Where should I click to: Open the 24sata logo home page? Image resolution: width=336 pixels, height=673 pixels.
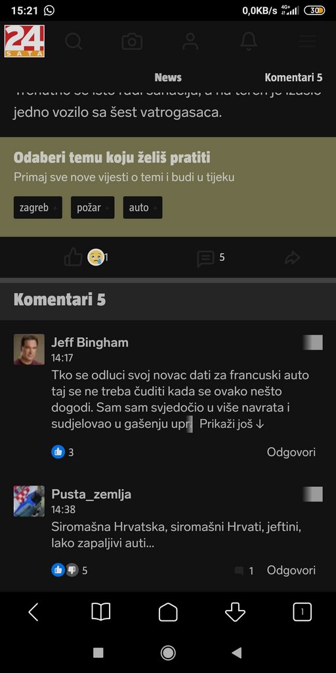click(24, 41)
